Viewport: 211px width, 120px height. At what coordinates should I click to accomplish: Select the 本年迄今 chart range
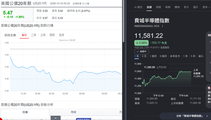175,56
